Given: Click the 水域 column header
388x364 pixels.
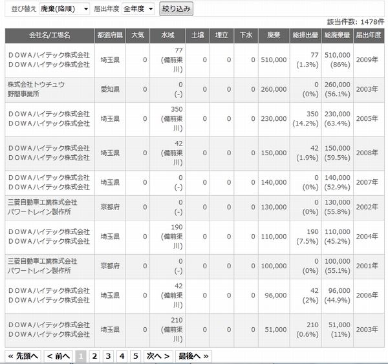Looking at the screenshot, I should (167, 36).
